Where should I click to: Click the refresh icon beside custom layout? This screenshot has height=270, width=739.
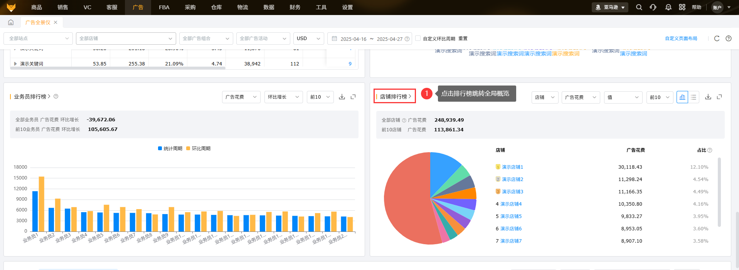pyautogui.click(x=717, y=39)
